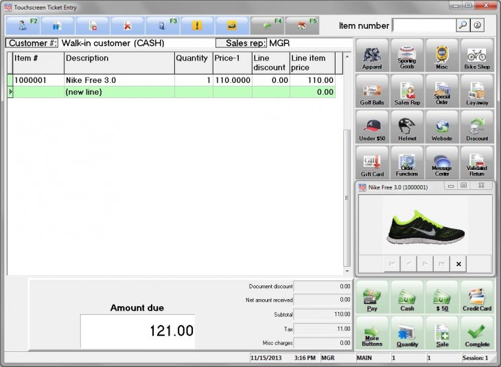Click the last-image button in image viewer
Screen dimensions: 501x367
point(441,264)
